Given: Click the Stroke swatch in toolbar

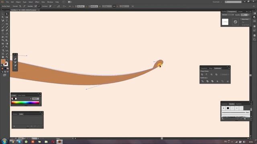Looking at the screenshot, I should pos(6,64).
